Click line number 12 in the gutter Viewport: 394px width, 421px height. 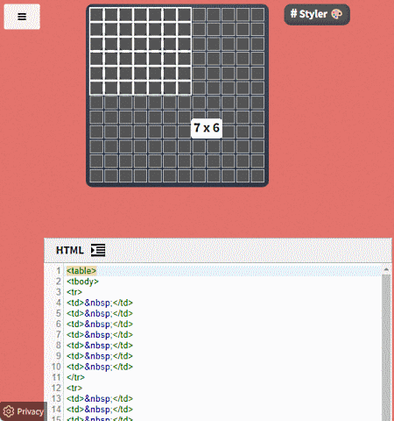click(x=56, y=389)
